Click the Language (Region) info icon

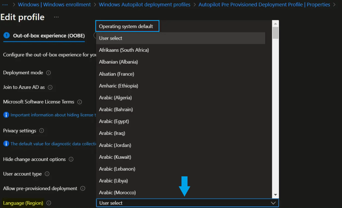pyautogui.click(x=48, y=203)
